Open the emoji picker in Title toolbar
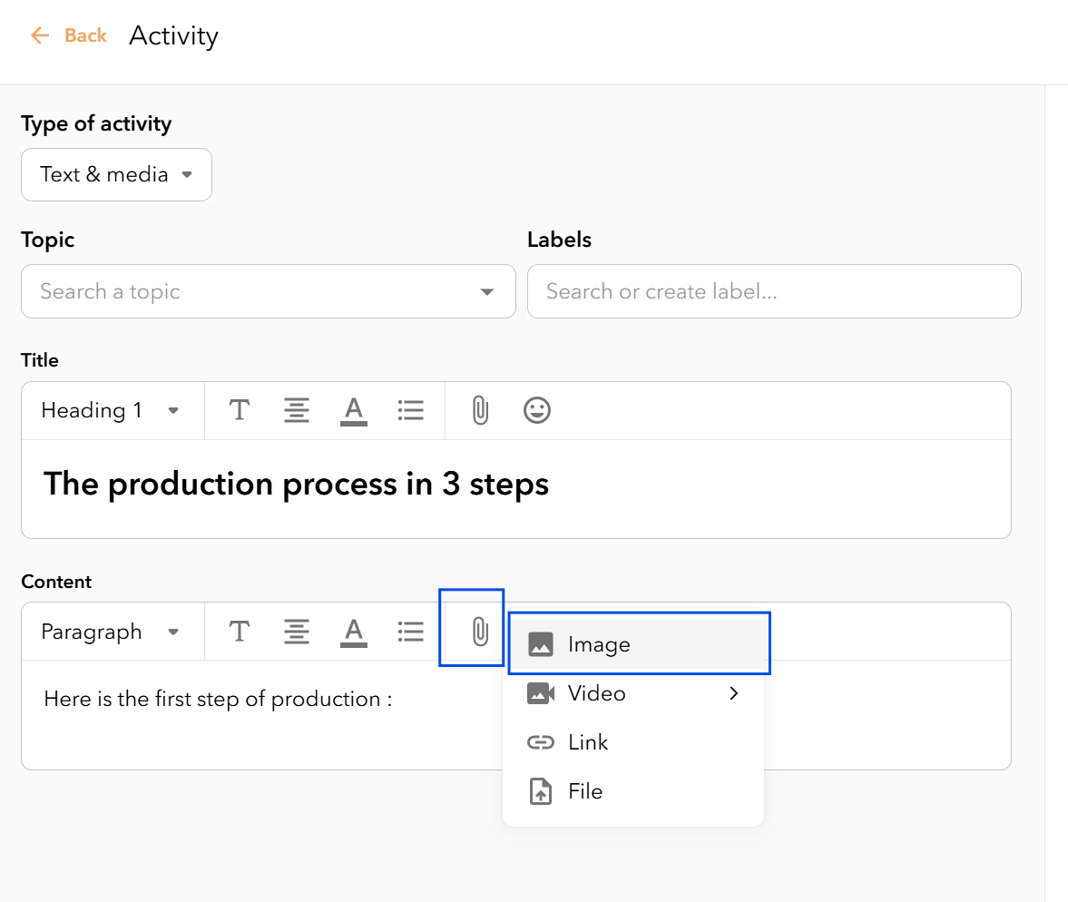The height and width of the screenshot is (902, 1068). click(x=537, y=410)
